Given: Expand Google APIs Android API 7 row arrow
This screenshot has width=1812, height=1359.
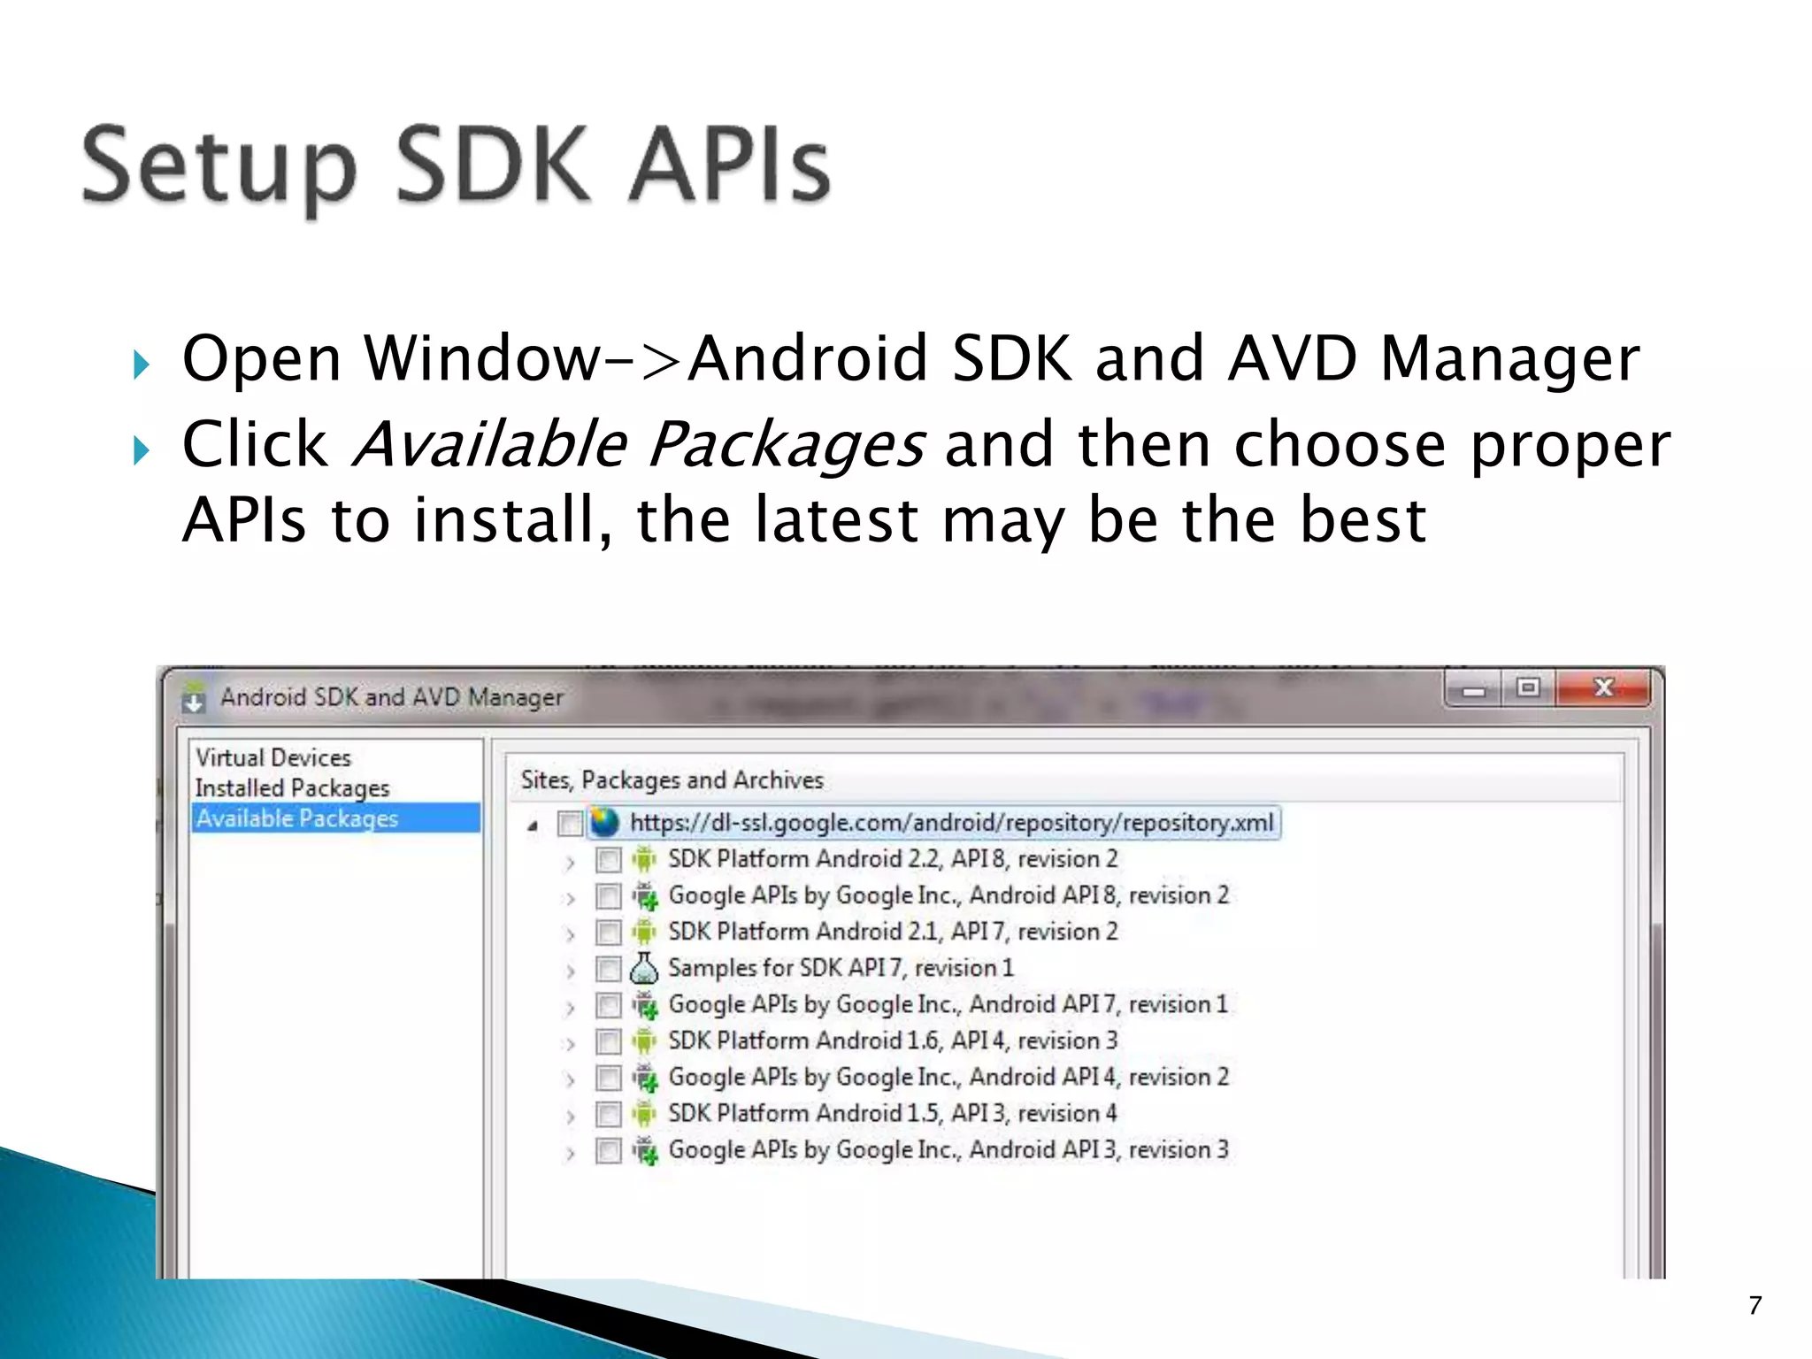Looking at the screenshot, I should (571, 1008).
